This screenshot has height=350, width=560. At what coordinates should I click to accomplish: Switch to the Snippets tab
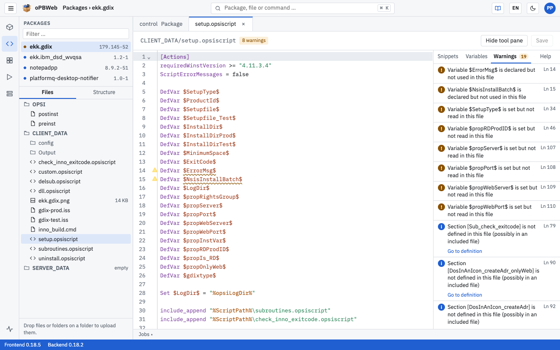[x=448, y=56]
